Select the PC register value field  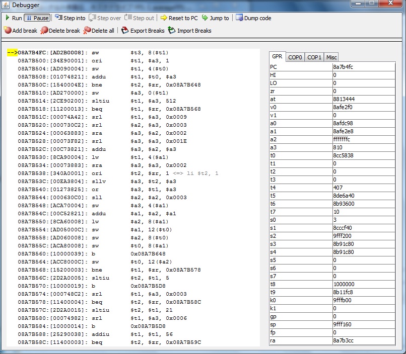coord(363,67)
